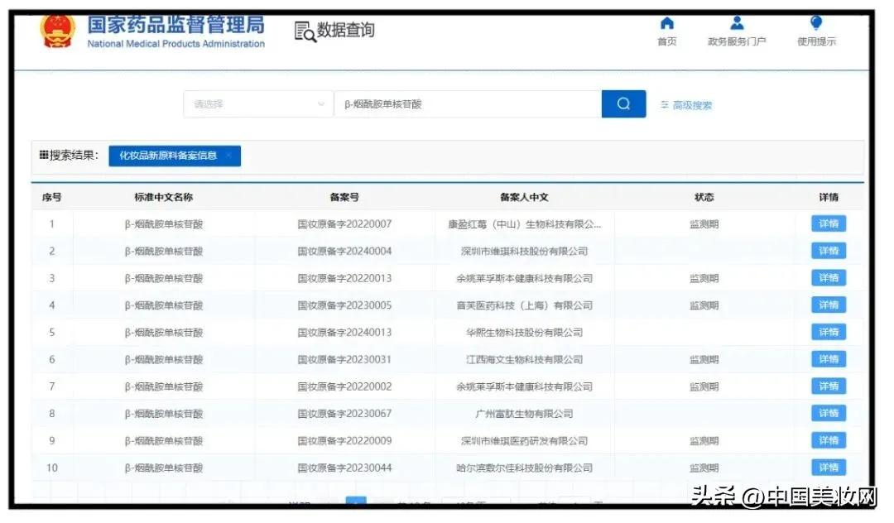The width and height of the screenshot is (894, 523).
Task: Open 详情 for filing 国妆原备字20230031
Action: tap(829, 359)
